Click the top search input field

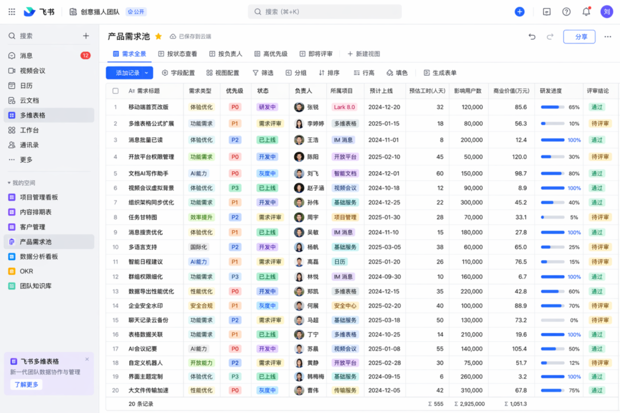click(x=324, y=11)
